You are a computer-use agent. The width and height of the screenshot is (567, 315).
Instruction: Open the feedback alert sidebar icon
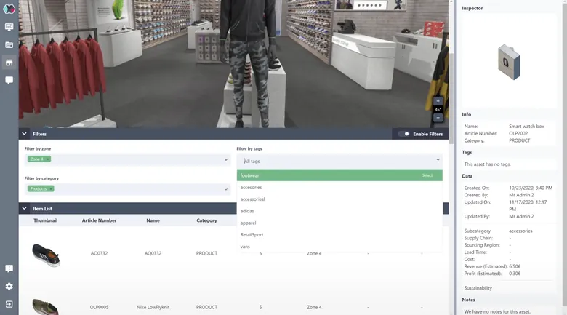(x=9, y=268)
